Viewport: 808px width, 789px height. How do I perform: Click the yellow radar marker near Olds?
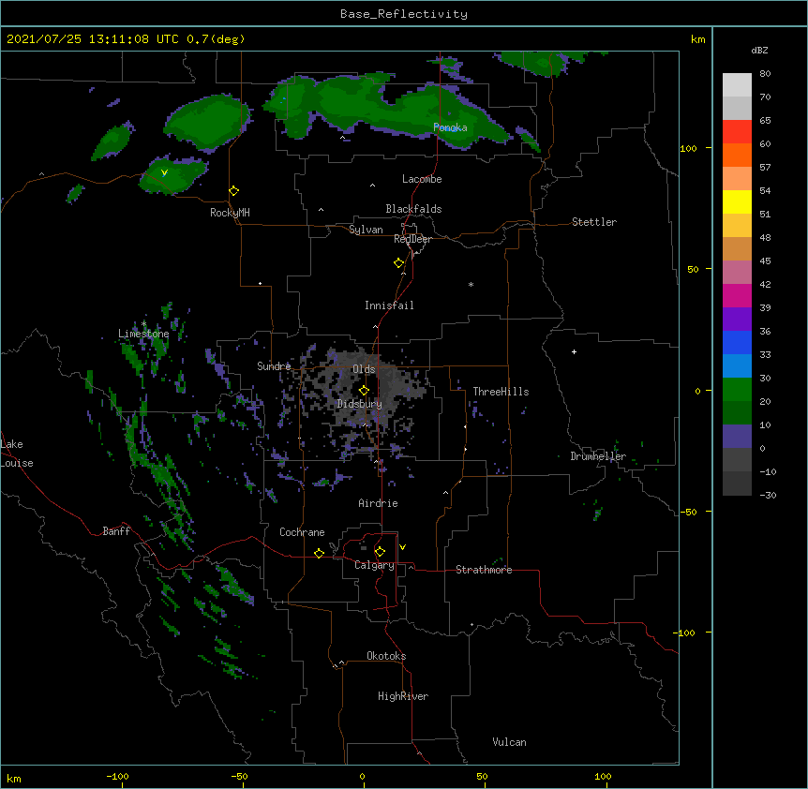pyautogui.click(x=364, y=391)
